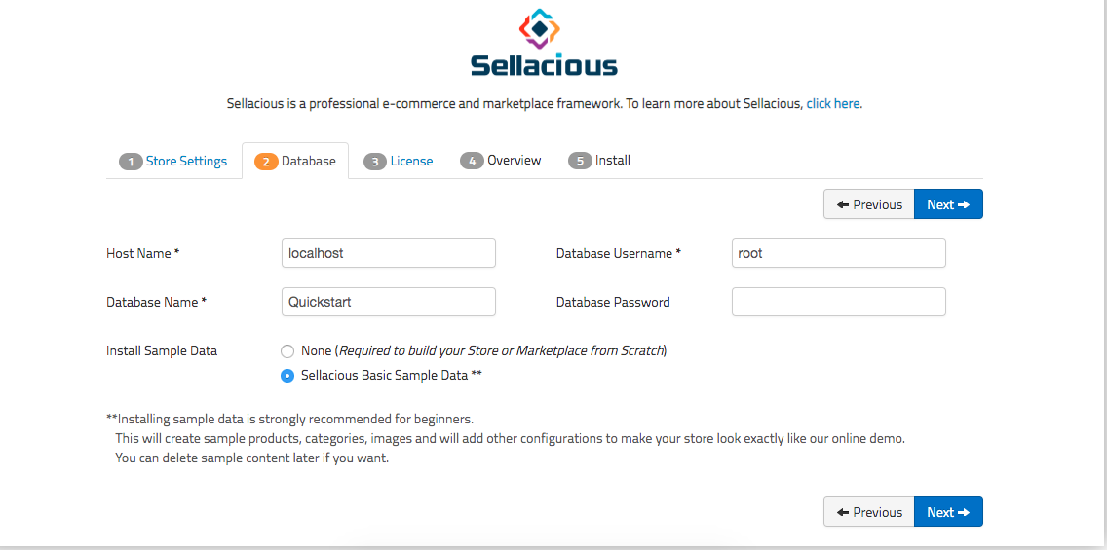Select Sellacious Basic Sample Data radio

click(x=287, y=376)
